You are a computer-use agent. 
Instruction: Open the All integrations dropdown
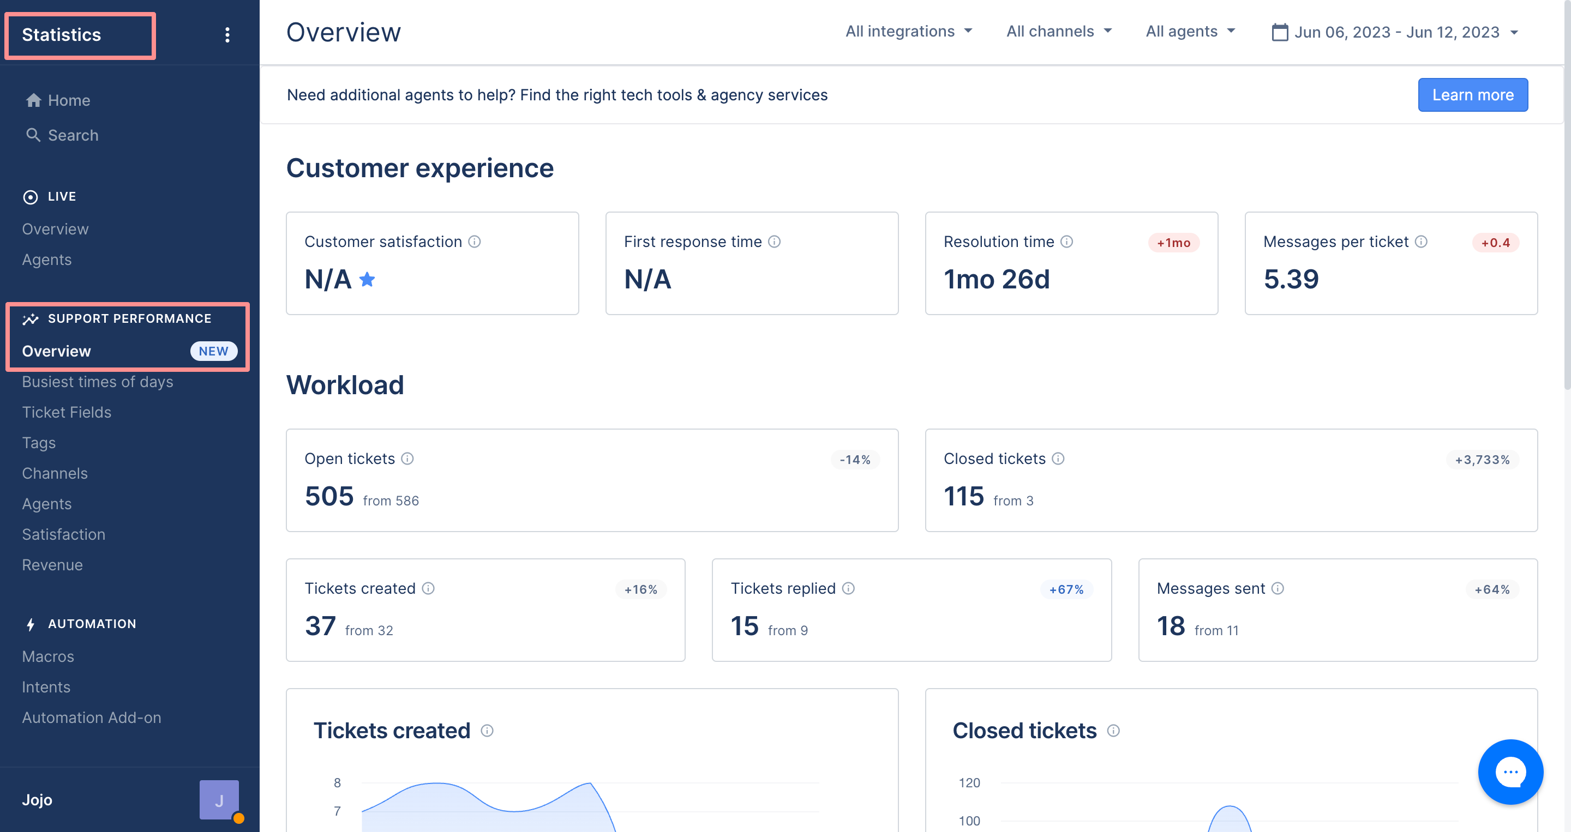909,32
